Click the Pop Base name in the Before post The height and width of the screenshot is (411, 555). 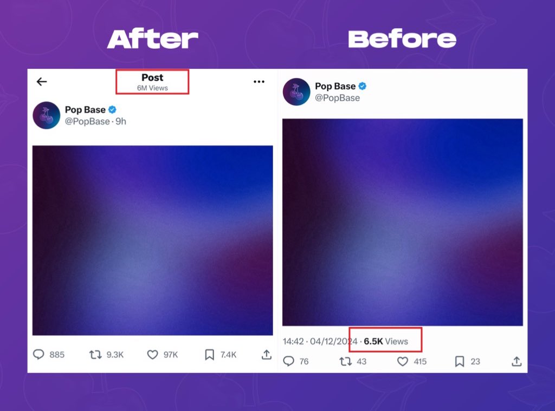point(335,86)
